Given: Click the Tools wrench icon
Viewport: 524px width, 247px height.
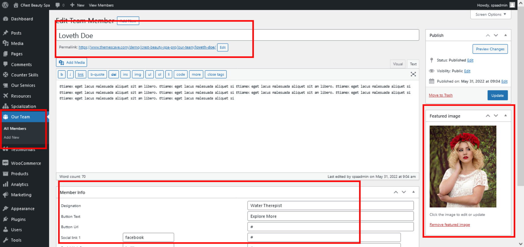Looking at the screenshot, I should coord(6,240).
